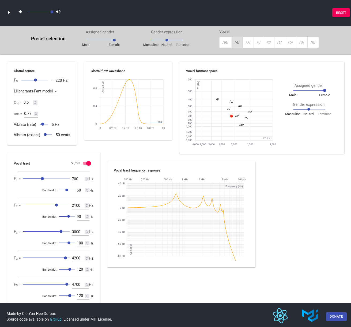351x327 pixels.
Task: Click the RESET button
Action: click(x=341, y=13)
